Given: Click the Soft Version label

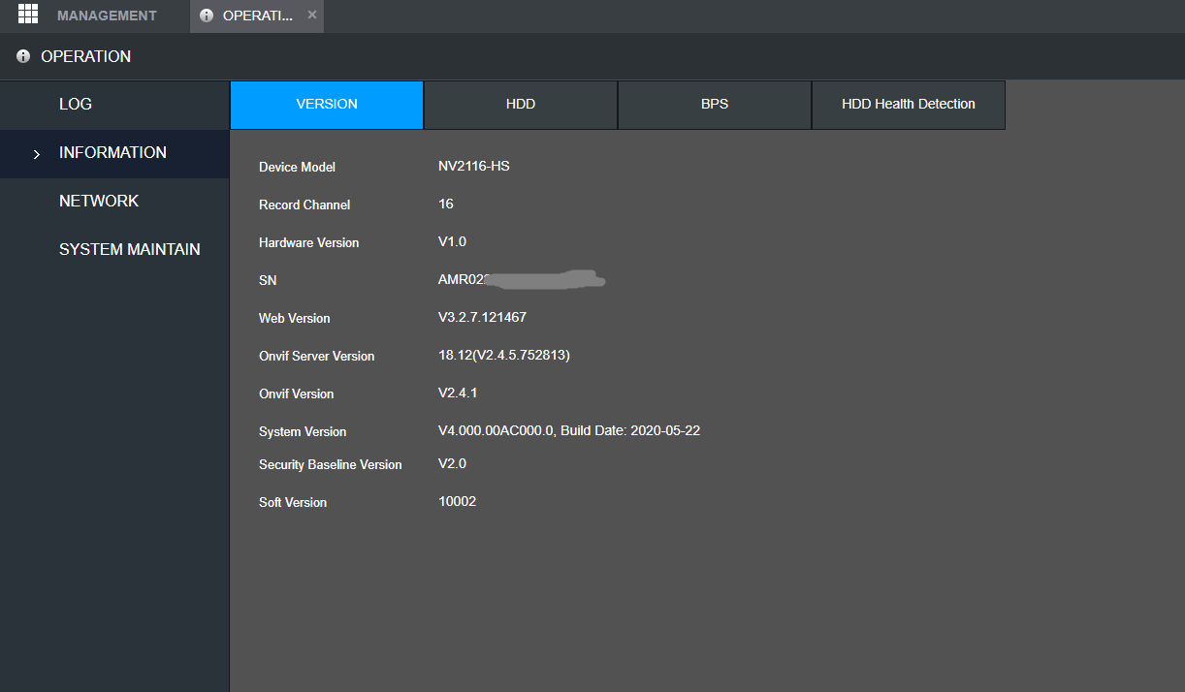Looking at the screenshot, I should (293, 503).
